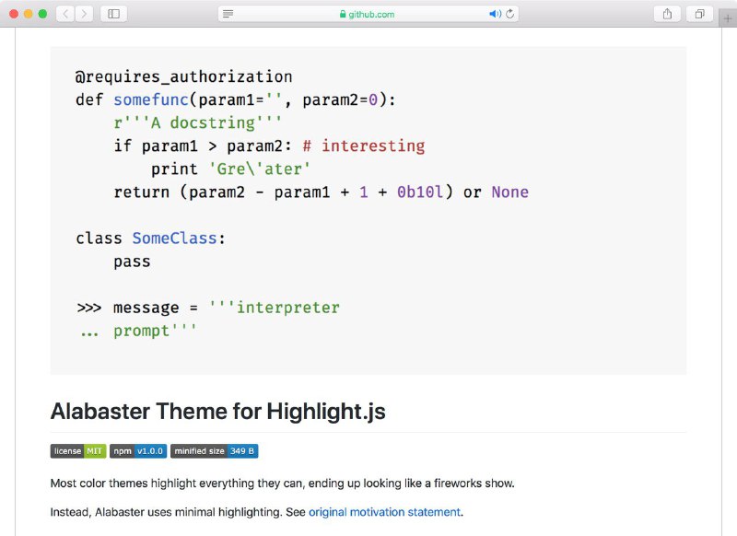The height and width of the screenshot is (536, 737).
Task: Click the @requires_authorization decorator line
Action: pos(183,76)
